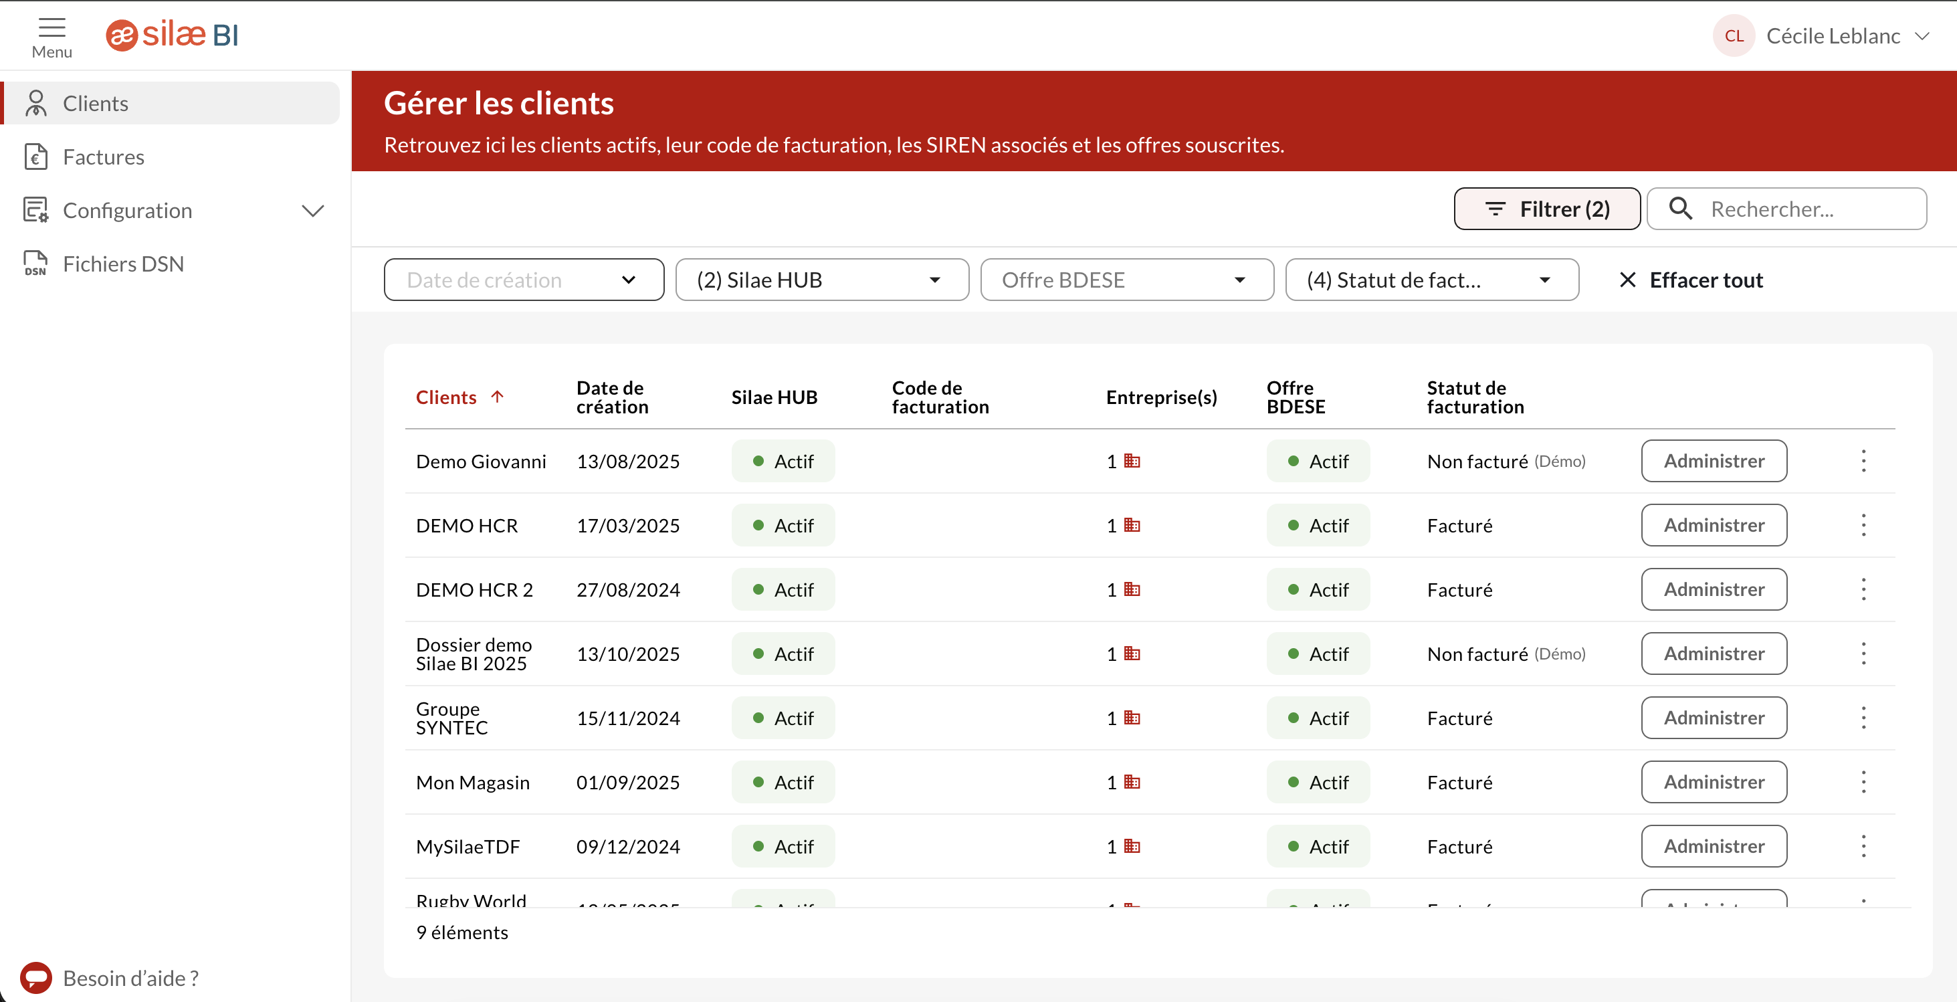Image resolution: width=1957 pixels, height=1002 pixels.
Task: Open the Offre BDESE filter dropdown
Action: [1126, 280]
